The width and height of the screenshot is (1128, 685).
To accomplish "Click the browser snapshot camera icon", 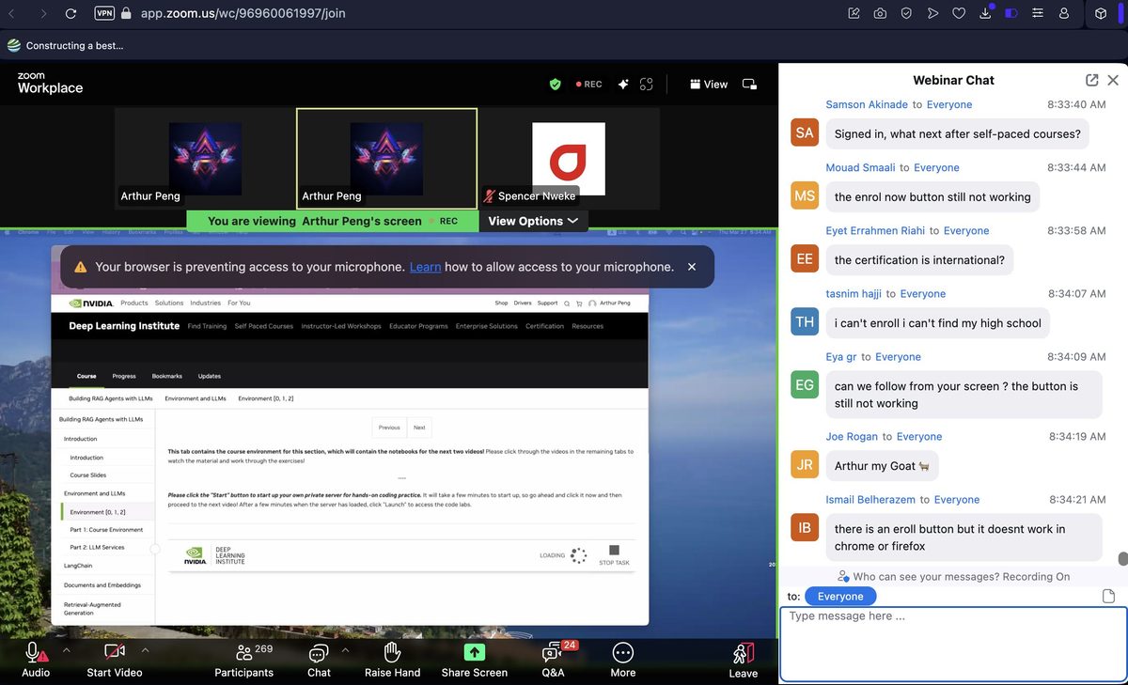I will pyautogui.click(x=880, y=14).
